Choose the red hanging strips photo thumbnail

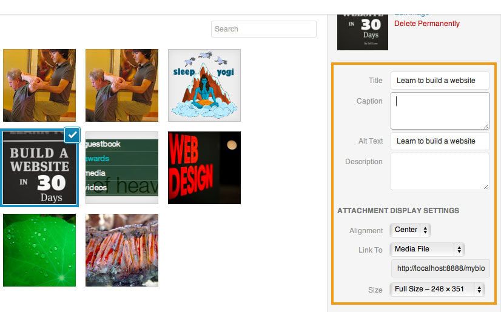122,250
